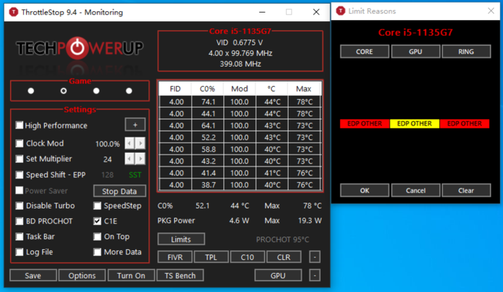Click the TechPowerUp logo
This screenshot has width=503, height=292.
coord(79,48)
